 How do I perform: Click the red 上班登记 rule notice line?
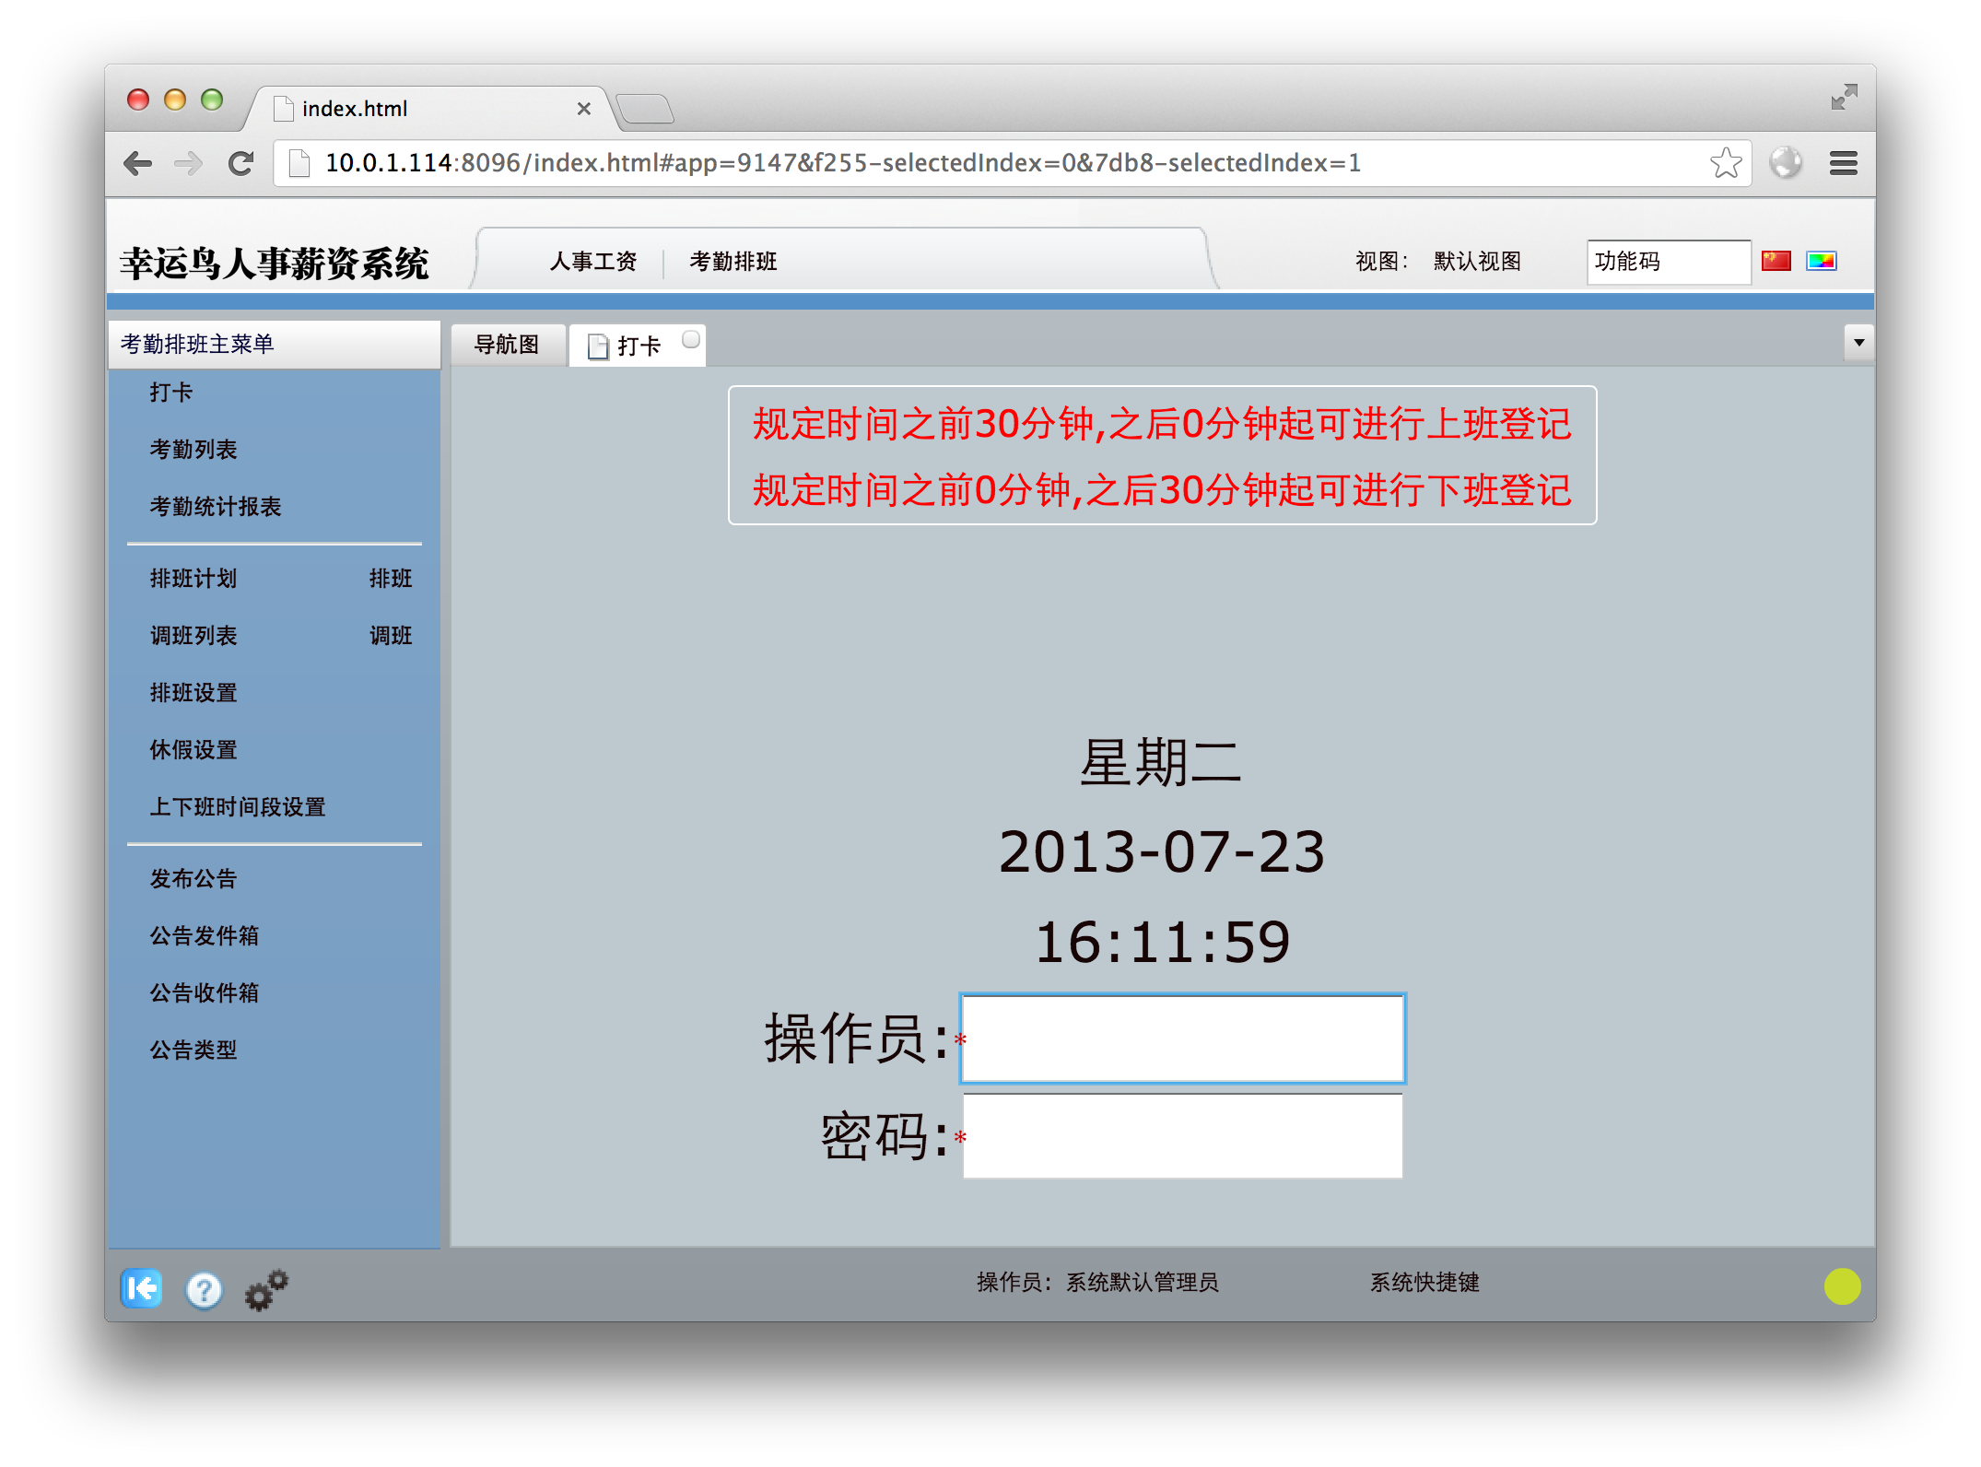pos(1162,424)
